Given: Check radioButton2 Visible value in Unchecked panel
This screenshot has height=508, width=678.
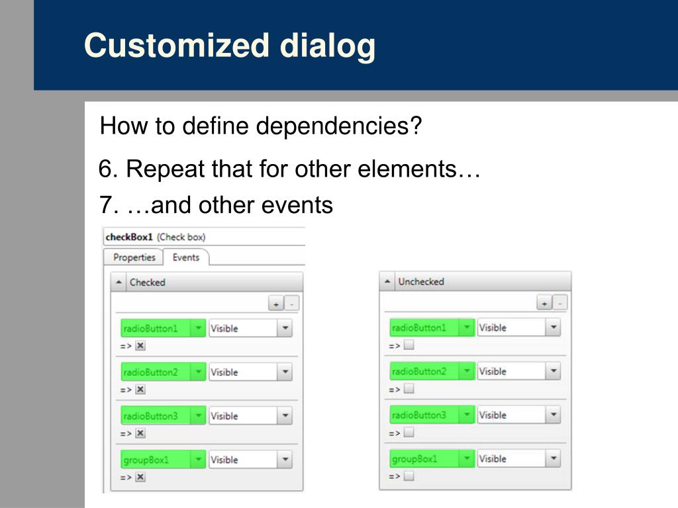Looking at the screenshot, I should click(x=409, y=389).
